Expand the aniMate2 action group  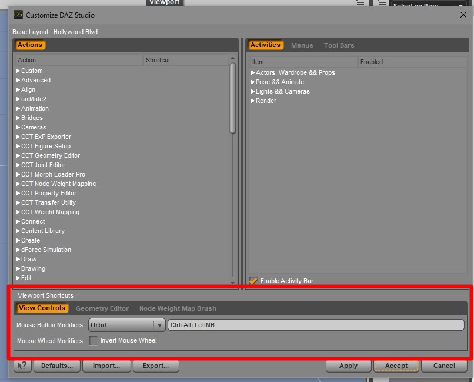[18, 99]
